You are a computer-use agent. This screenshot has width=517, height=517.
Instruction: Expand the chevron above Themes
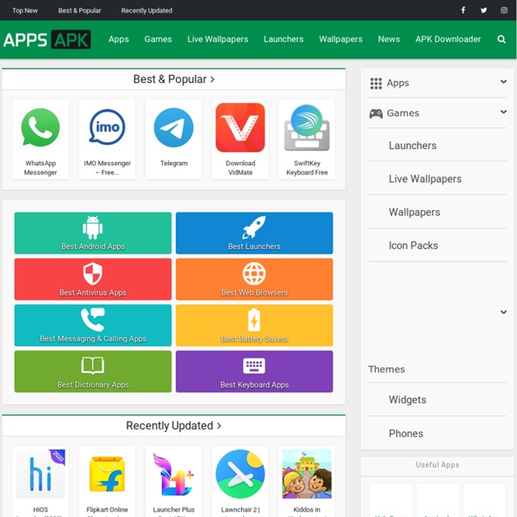[x=503, y=312]
